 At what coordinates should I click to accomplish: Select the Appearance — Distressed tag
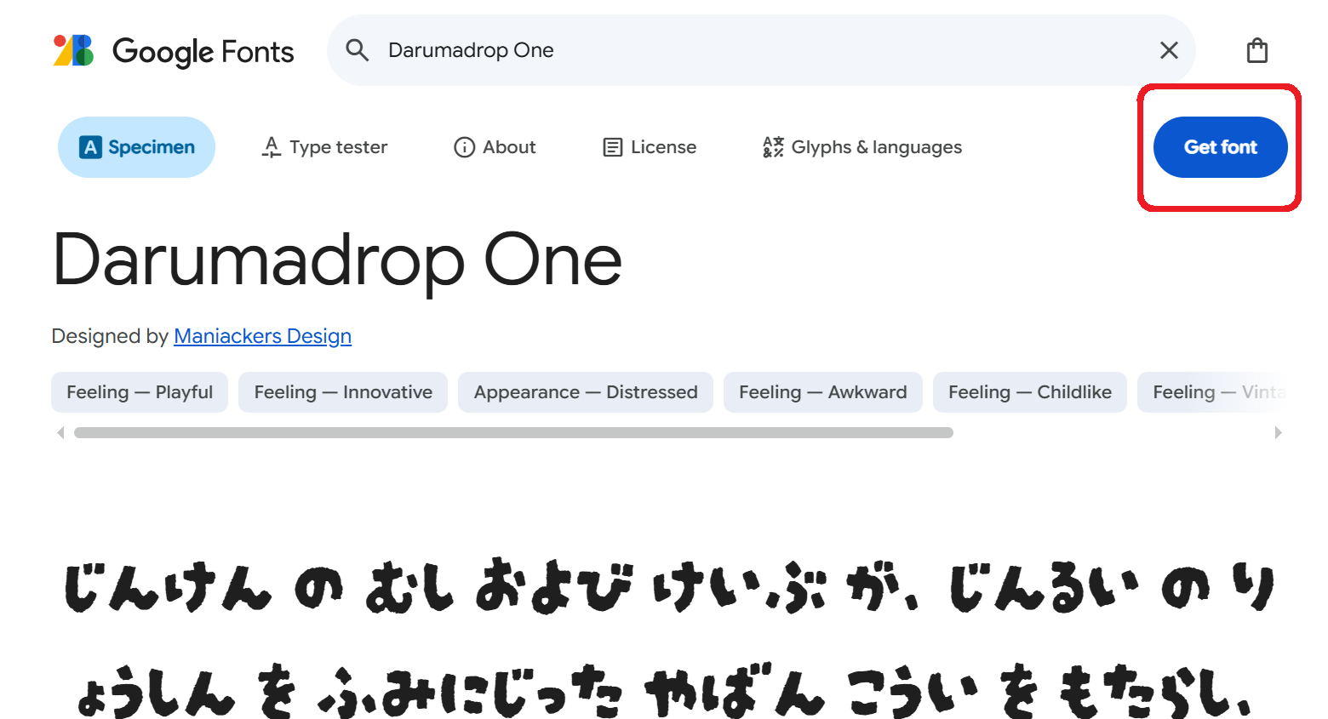(x=586, y=392)
